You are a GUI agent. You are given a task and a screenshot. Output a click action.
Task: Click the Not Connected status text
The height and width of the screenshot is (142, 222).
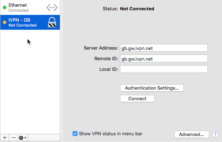point(137,9)
